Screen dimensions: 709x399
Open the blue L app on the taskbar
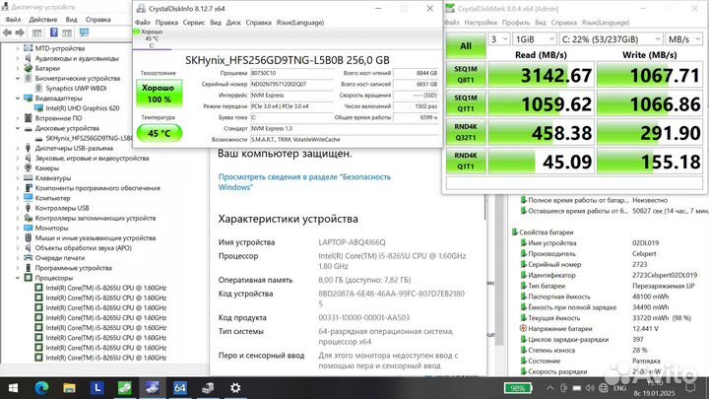97,388
